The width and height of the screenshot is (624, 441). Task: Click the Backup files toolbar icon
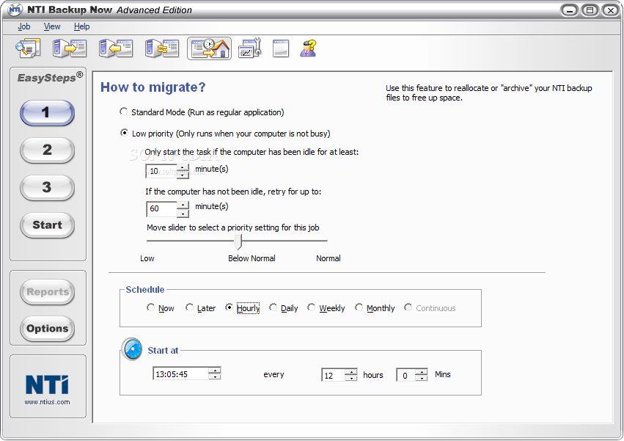70,48
